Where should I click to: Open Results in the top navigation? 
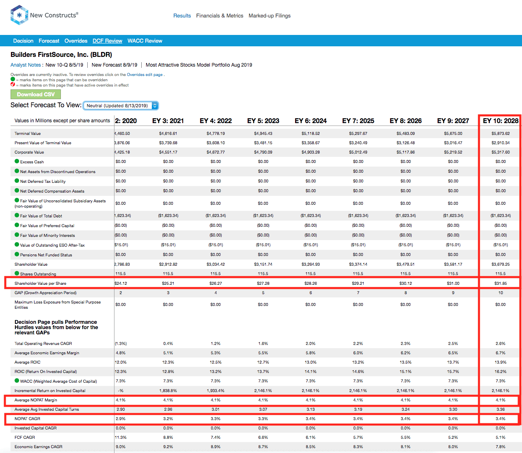point(182,16)
